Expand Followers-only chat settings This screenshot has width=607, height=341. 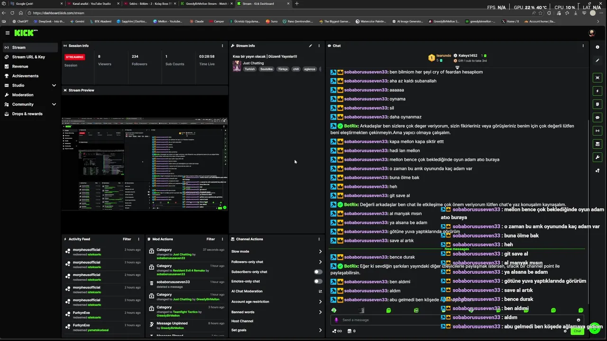pyautogui.click(x=320, y=262)
